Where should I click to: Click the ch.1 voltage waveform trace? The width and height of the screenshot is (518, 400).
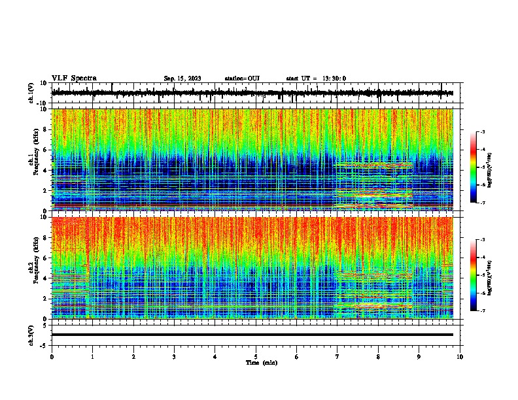coord(252,93)
